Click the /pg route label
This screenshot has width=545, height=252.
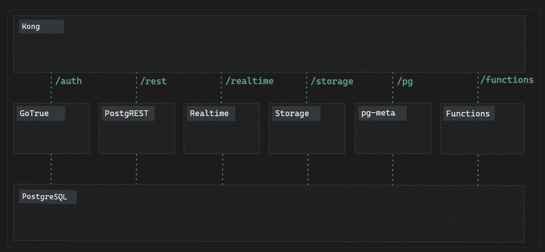(405, 81)
